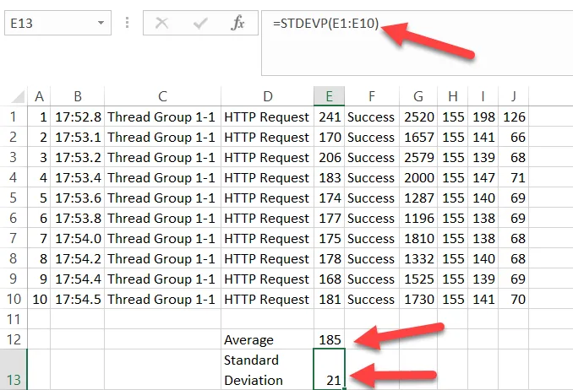Click cell with timestamp 17:54.5
573x390 pixels.
[78, 299]
